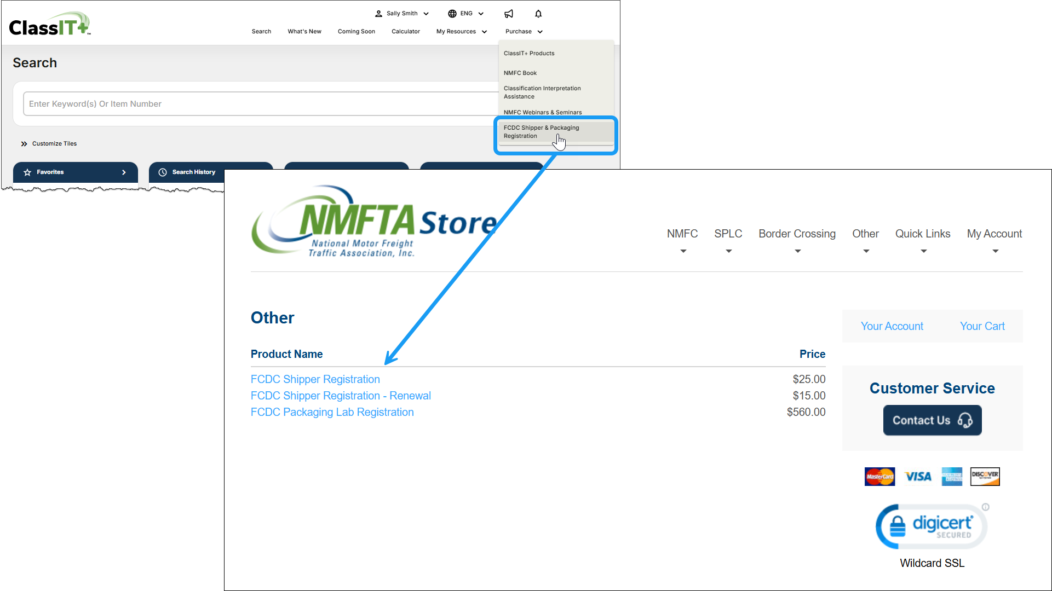Click the DigiCert Secured seal
Image resolution: width=1052 pixels, height=591 pixels.
click(x=931, y=525)
